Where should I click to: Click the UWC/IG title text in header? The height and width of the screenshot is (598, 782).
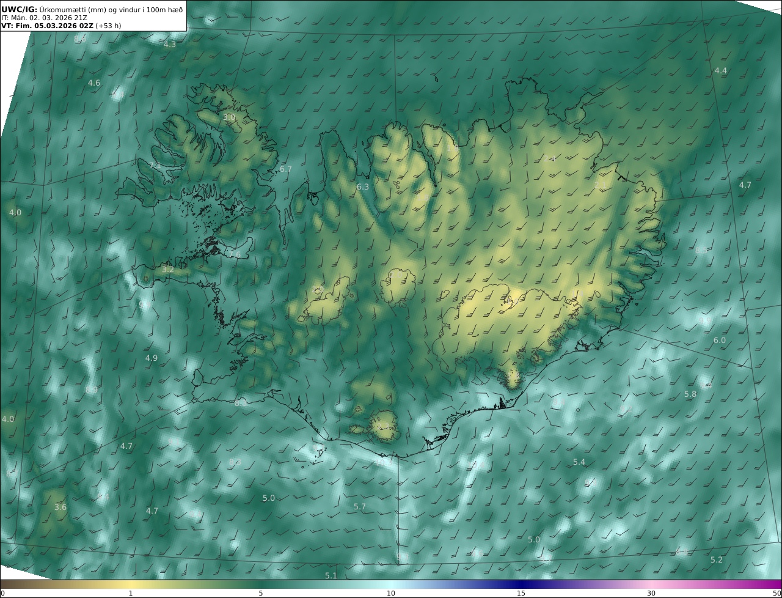pos(19,9)
